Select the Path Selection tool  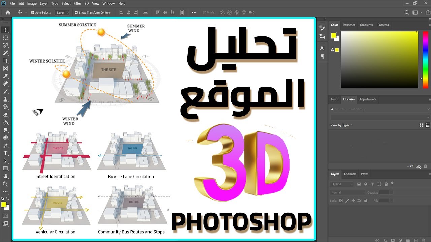click(x=5, y=161)
